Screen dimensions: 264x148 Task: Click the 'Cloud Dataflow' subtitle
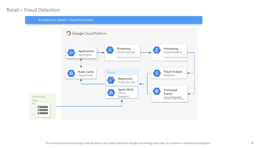click(173, 52)
